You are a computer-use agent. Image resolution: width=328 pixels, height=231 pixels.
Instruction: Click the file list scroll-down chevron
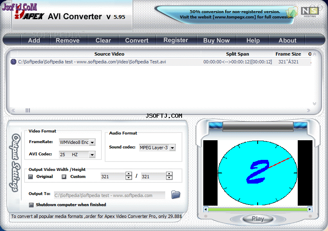314,103
